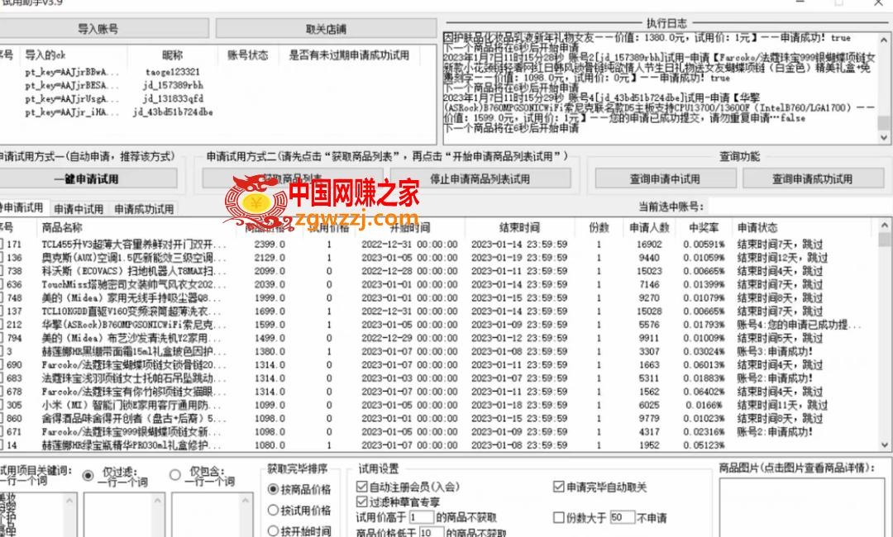Sort by the 申请人数 column header
The width and height of the screenshot is (893, 537).
point(649,227)
